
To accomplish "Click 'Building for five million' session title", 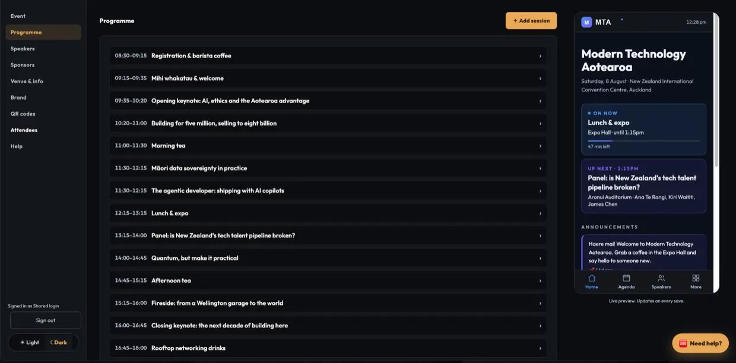I will pos(214,123).
